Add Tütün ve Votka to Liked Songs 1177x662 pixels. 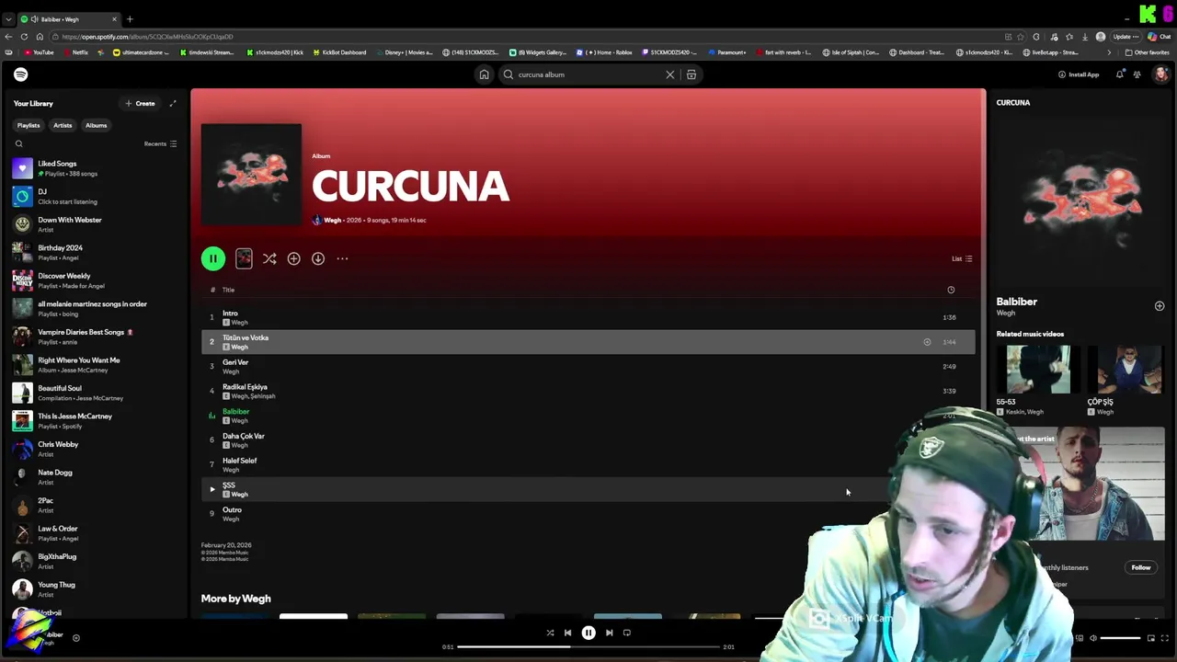click(927, 342)
